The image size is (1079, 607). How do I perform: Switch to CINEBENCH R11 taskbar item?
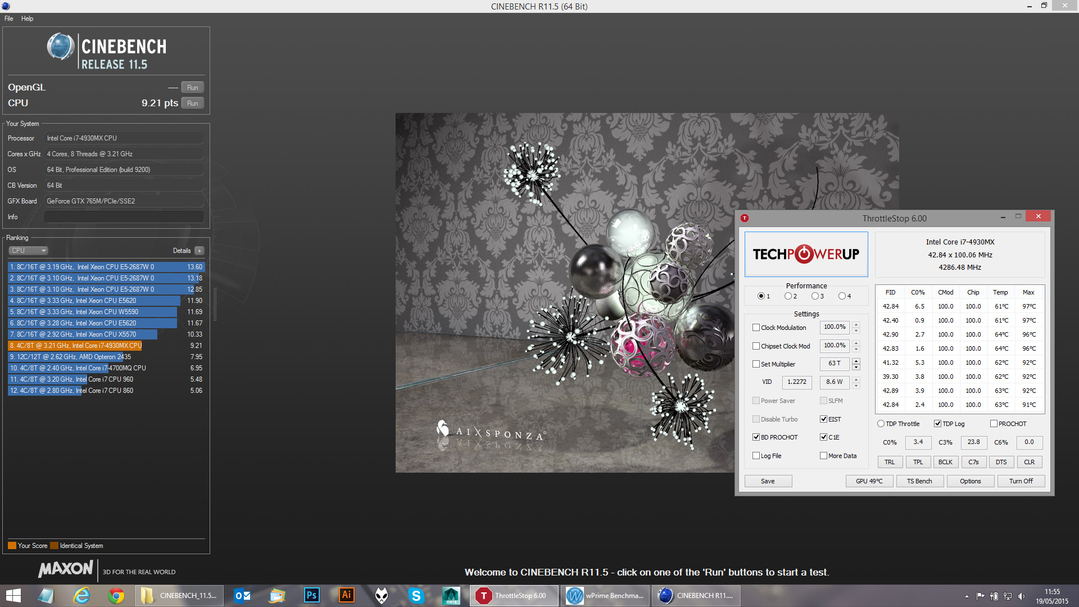point(696,596)
